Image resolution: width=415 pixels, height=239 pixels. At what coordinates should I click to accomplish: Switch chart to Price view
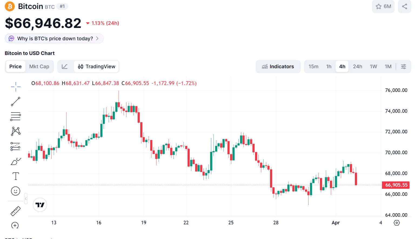15,66
